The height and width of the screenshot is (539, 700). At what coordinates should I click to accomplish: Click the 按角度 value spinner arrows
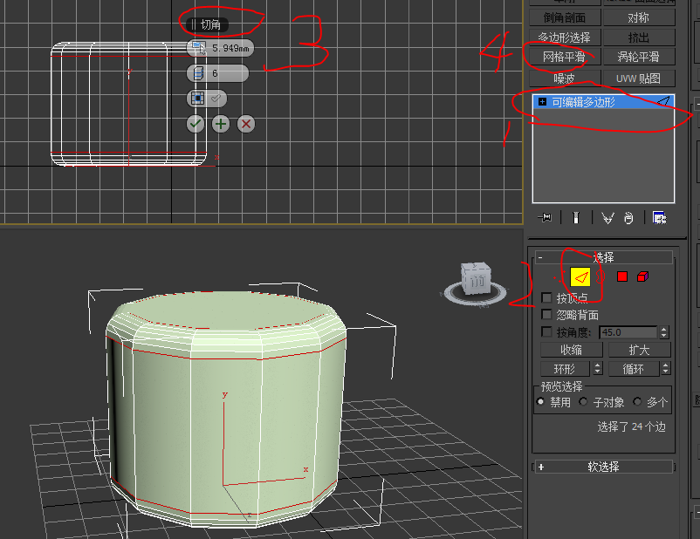[664, 332]
